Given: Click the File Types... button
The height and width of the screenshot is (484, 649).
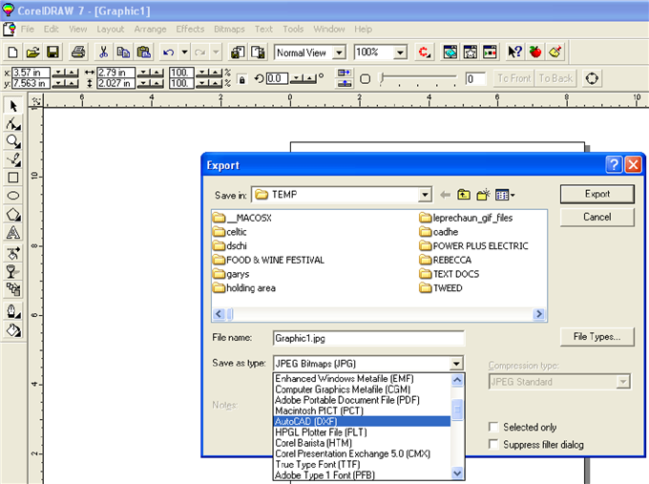Looking at the screenshot, I should click(x=597, y=337).
